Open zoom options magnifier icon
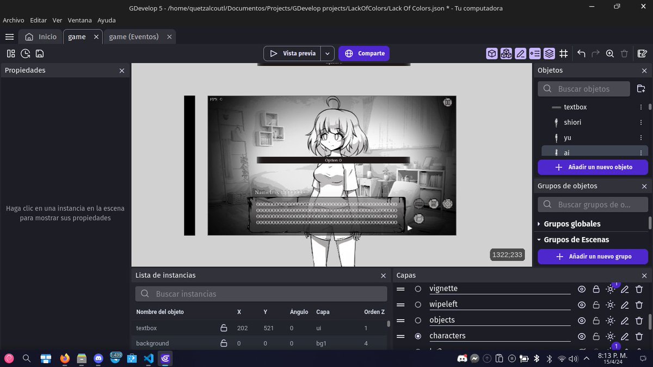Viewport: 653px width, 367px height. (610, 53)
